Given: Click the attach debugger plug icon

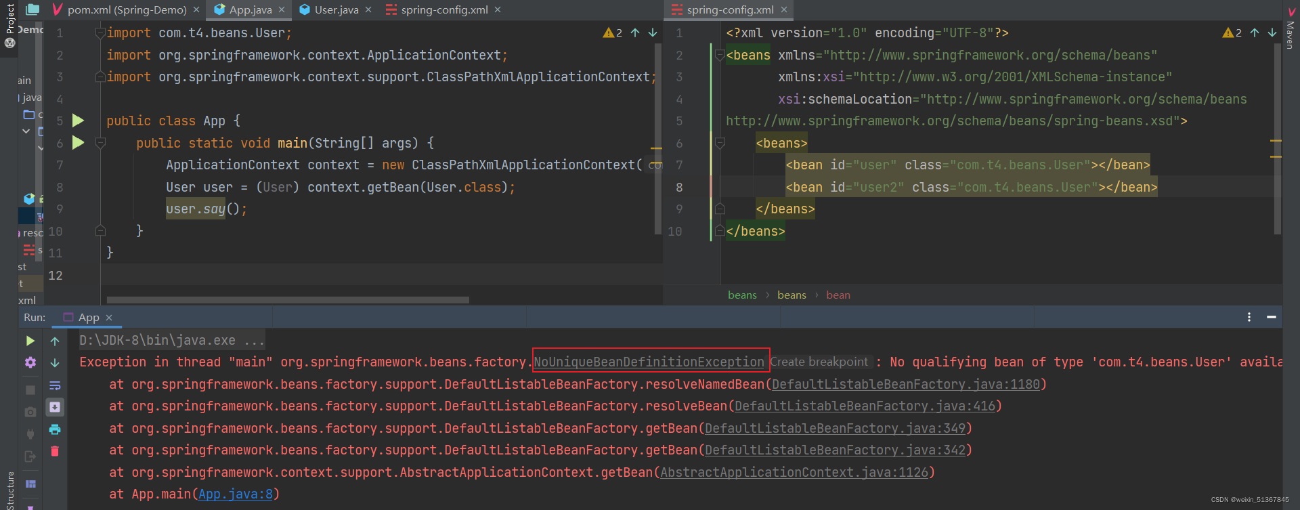Looking at the screenshot, I should point(30,433).
